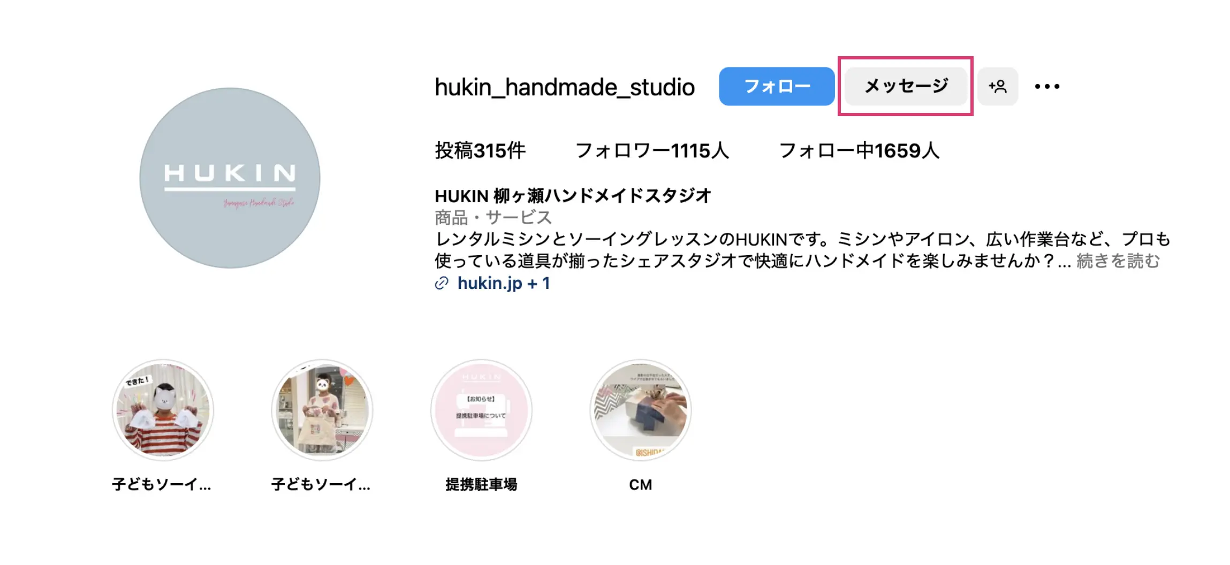Screen dimensions: 1230x565
Task: Click the suggested-accounts person-plus icon
Action: click(997, 86)
